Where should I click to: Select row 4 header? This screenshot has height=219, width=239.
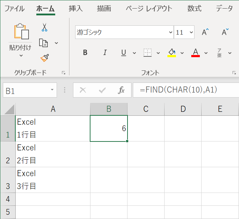click(x=8, y=199)
